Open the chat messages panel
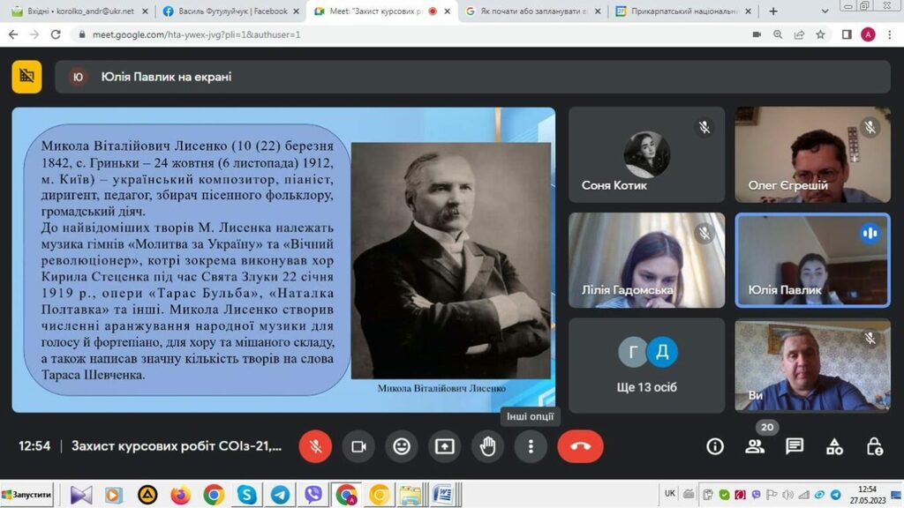The image size is (904, 508). tap(795, 446)
